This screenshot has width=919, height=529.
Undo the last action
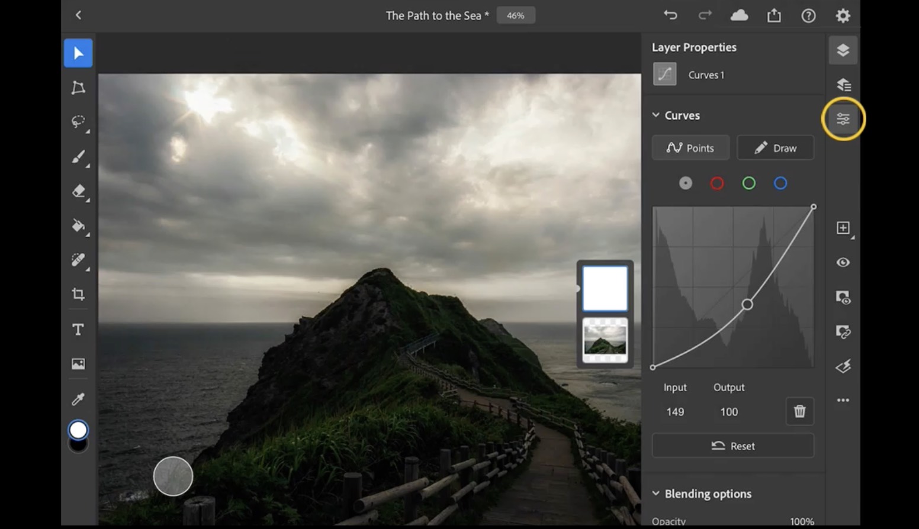pyautogui.click(x=670, y=15)
